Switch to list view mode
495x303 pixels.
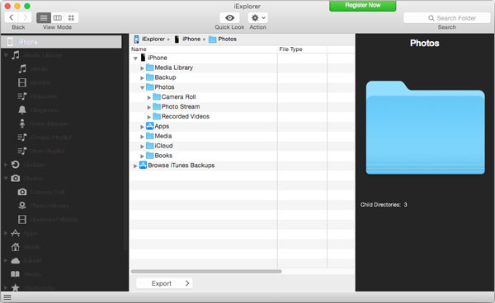pyautogui.click(x=44, y=18)
